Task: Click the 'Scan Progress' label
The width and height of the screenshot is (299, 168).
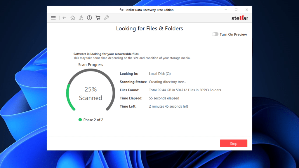Action: [x=91, y=65]
